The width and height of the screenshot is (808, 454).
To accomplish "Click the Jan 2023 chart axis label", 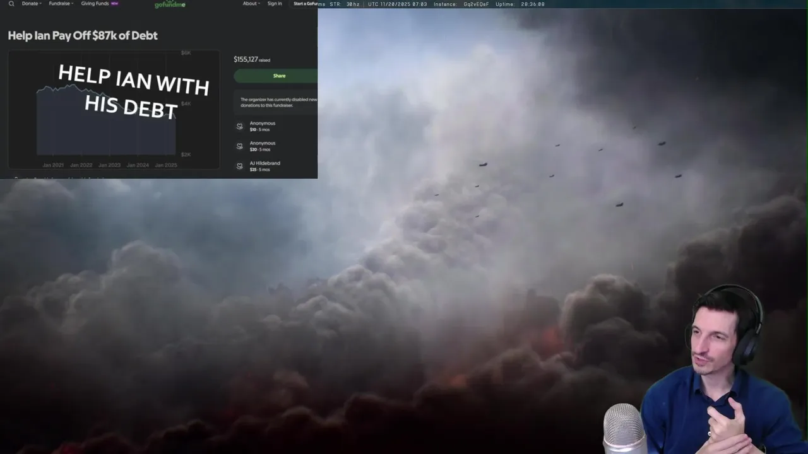I will 109,165.
